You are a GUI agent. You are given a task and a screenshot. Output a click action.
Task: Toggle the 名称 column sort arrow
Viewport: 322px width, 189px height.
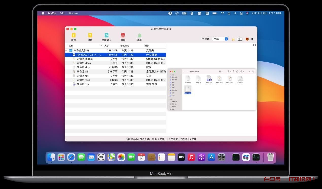[x=101, y=46]
